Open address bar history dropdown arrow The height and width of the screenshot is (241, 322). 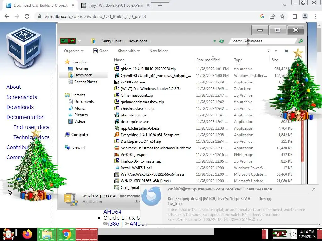coord(214,41)
